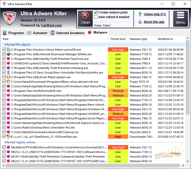
Task: Click the Revo Uninstaller Pro.lnk icon
Action: click(8, 128)
